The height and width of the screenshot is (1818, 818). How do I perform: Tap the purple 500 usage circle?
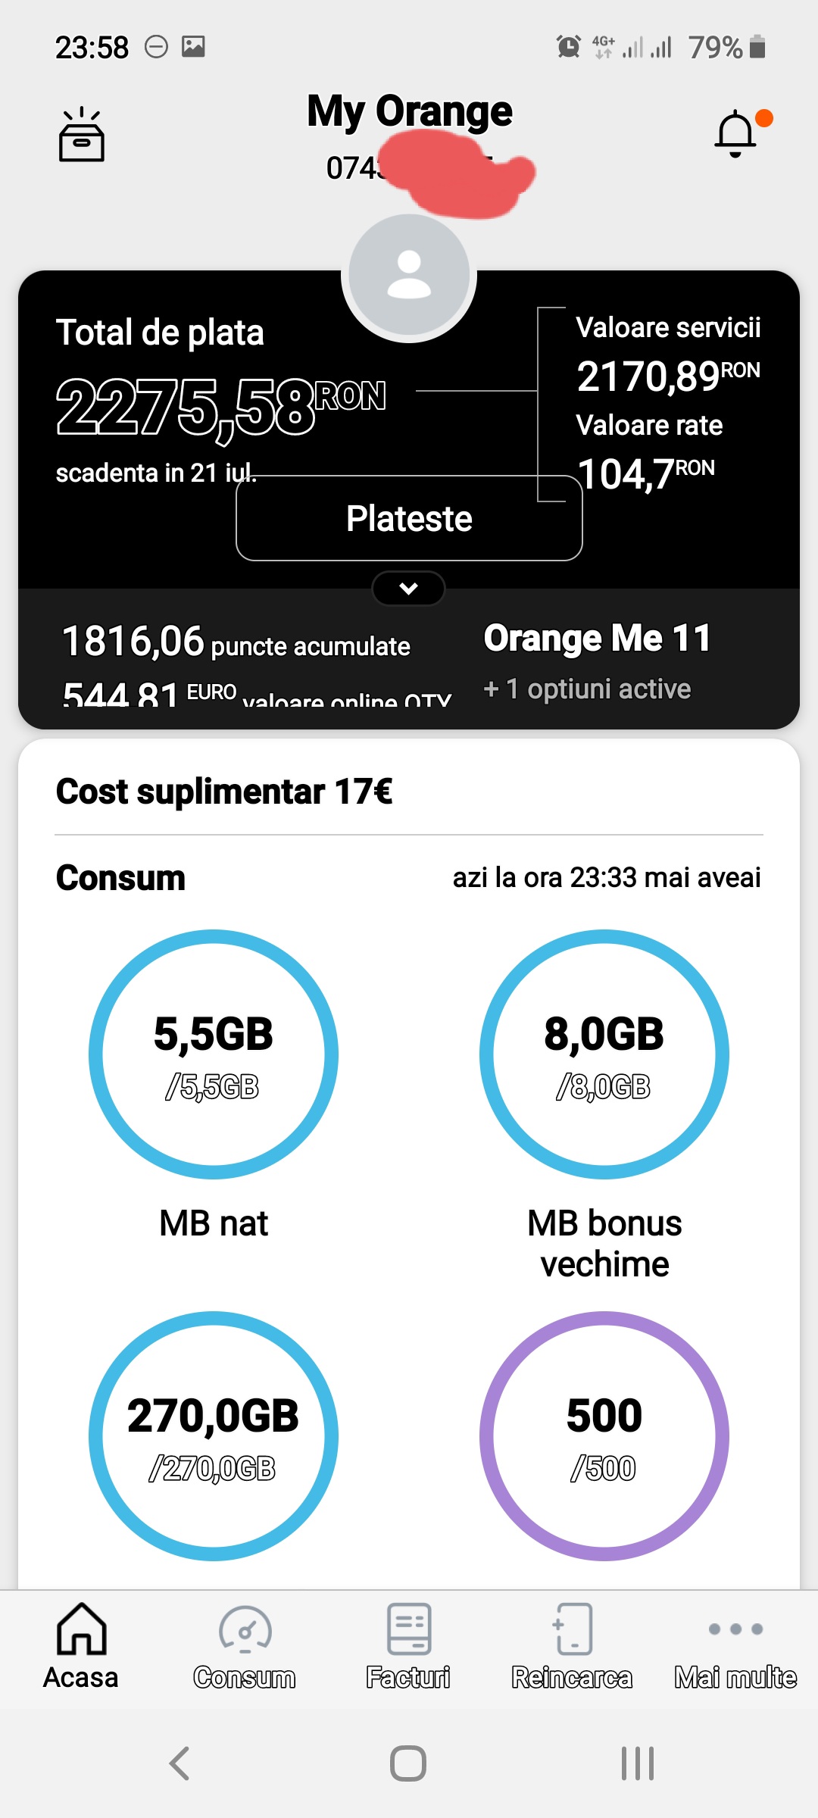(x=604, y=1436)
